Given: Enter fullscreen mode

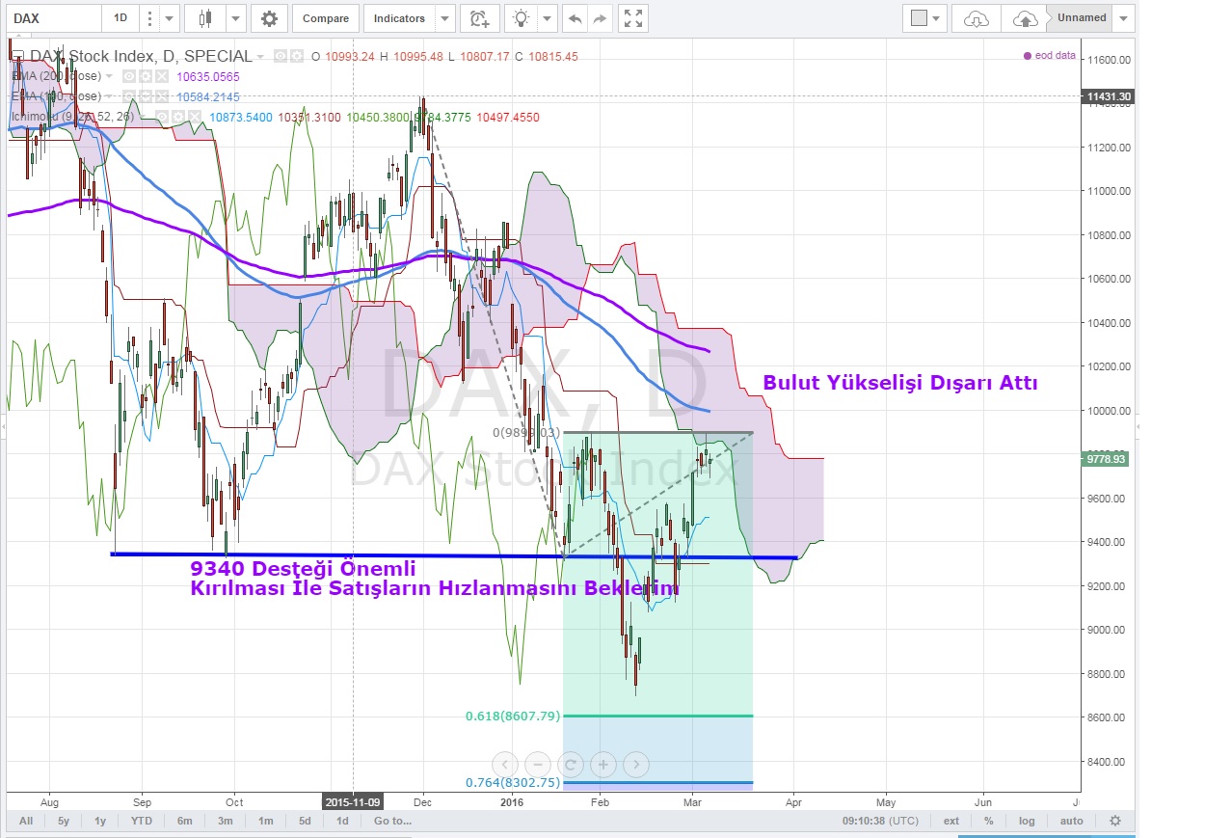Looking at the screenshot, I should click(x=633, y=18).
